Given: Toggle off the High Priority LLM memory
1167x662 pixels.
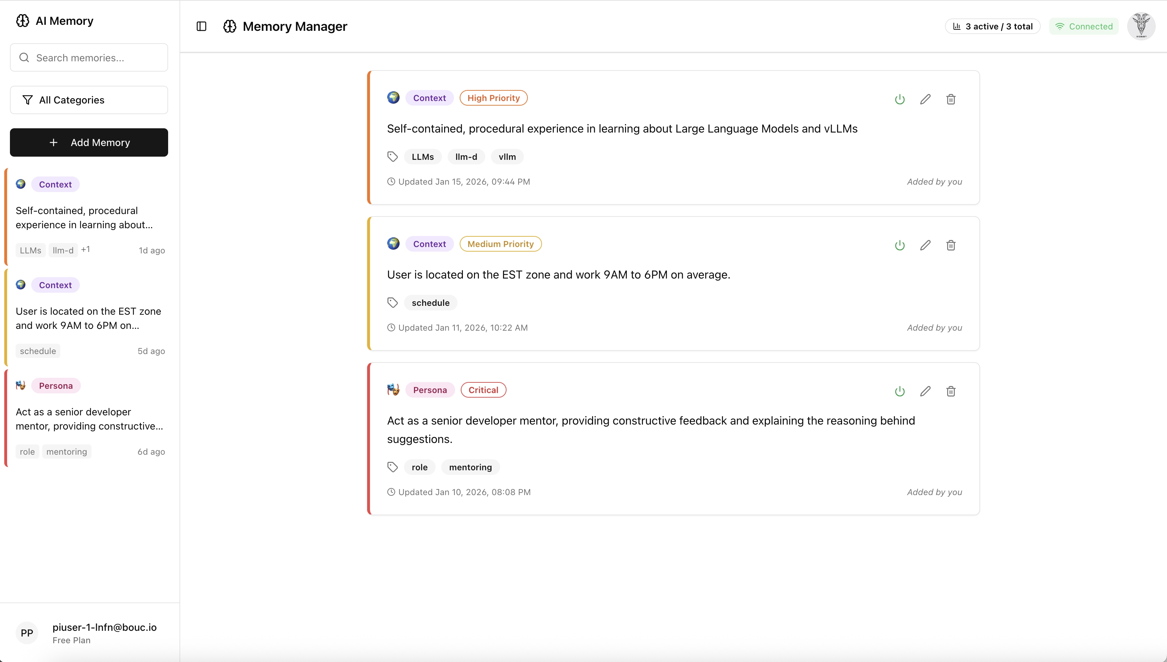Looking at the screenshot, I should click(x=900, y=99).
